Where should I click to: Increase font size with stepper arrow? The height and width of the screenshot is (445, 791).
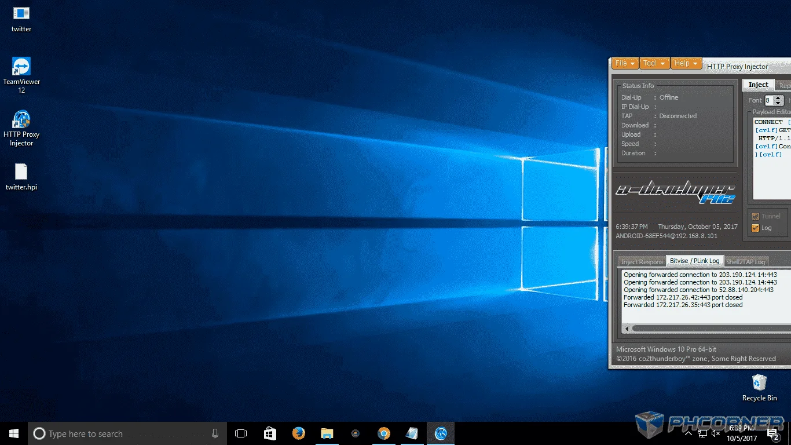[779, 98]
